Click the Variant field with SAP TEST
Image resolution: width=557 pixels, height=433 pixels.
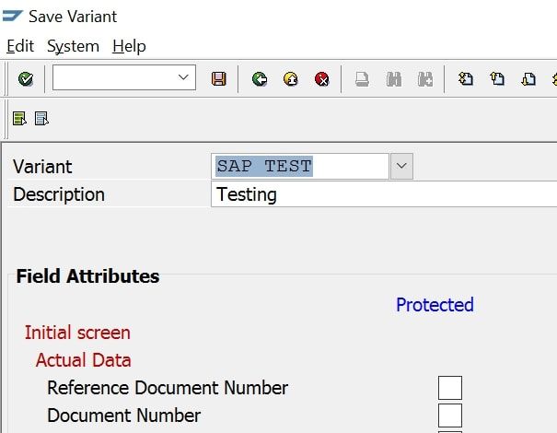click(x=300, y=166)
